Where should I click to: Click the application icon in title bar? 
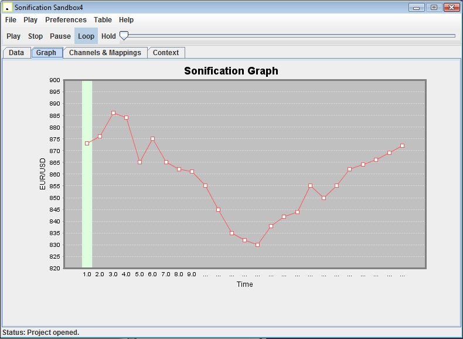click(x=7, y=8)
